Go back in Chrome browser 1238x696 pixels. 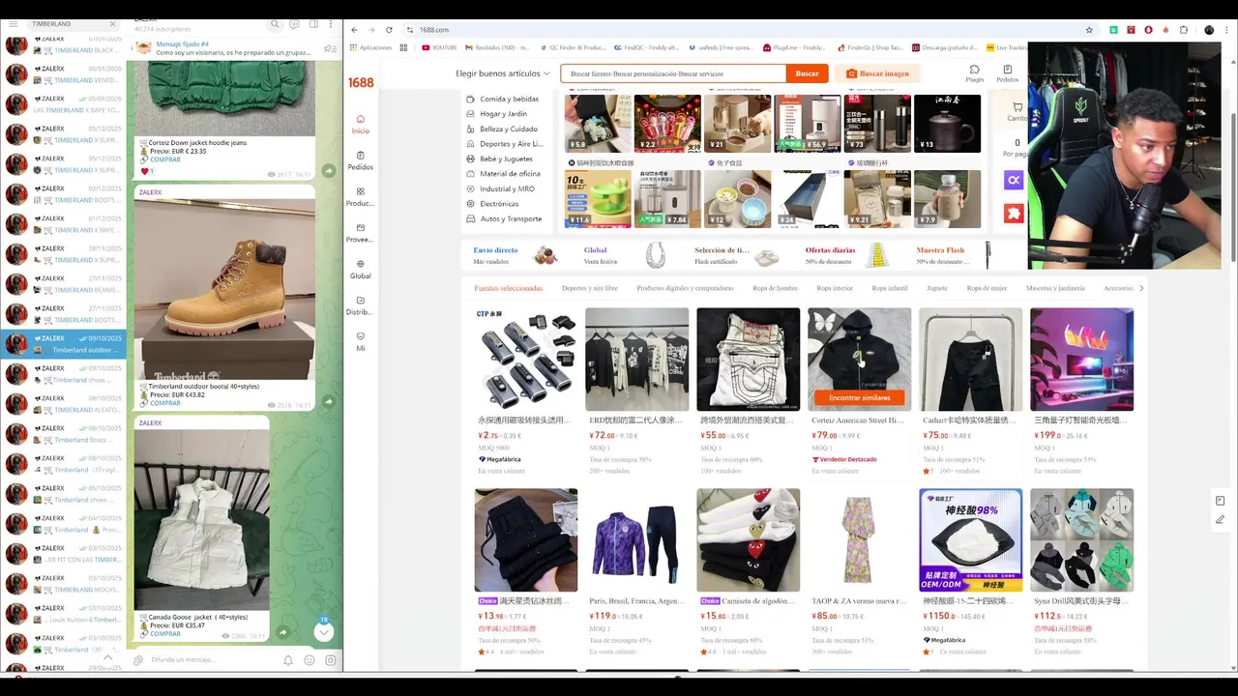(354, 30)
